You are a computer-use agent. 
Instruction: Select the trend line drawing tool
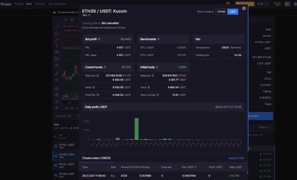57,27
